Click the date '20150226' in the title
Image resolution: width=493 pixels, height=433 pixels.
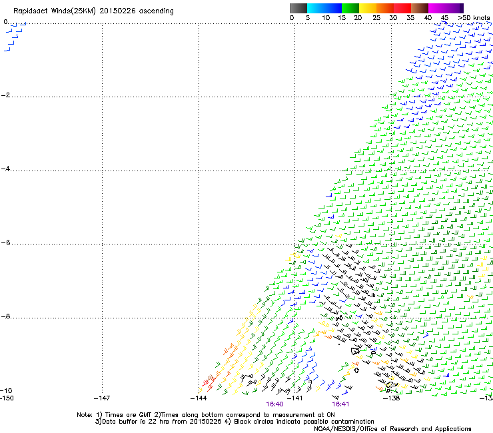pos(118,11)
